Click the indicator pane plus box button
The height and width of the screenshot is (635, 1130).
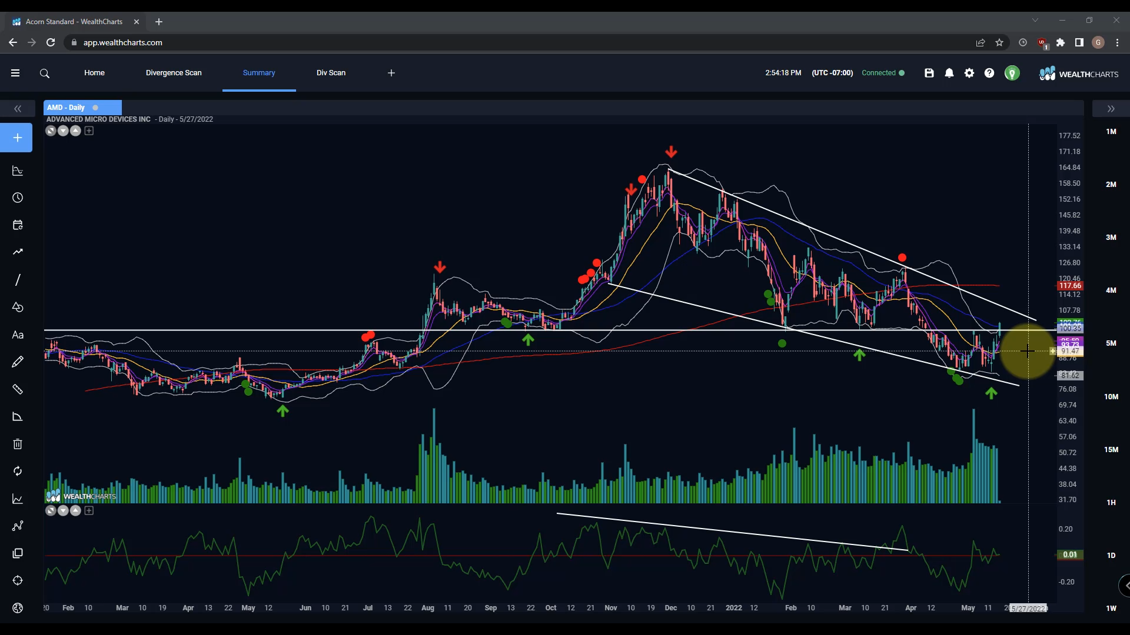click(89, 510)
